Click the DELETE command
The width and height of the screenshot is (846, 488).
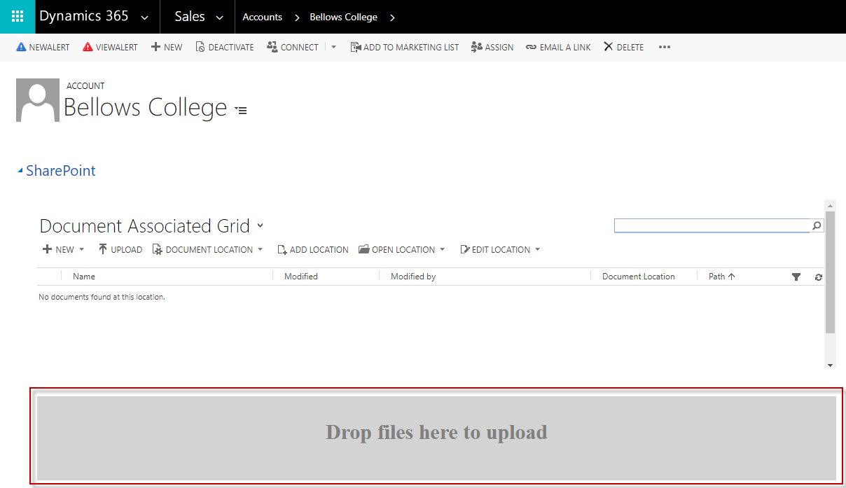[623, 47]
